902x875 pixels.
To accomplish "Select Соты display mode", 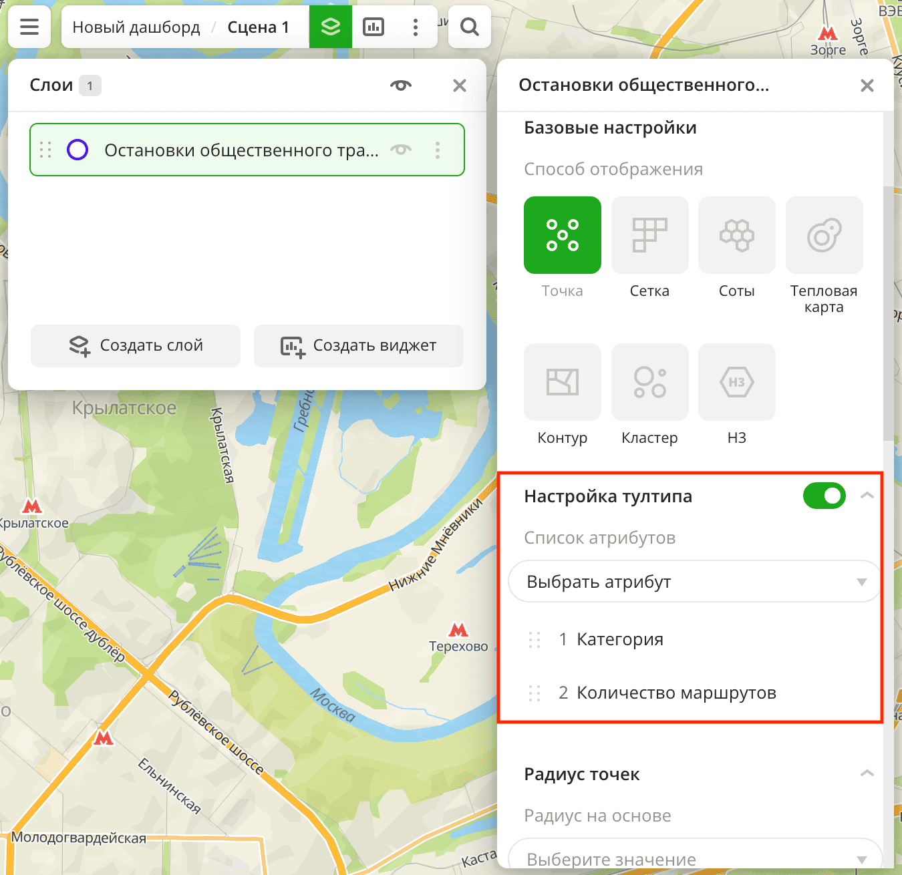I will 736,235.
